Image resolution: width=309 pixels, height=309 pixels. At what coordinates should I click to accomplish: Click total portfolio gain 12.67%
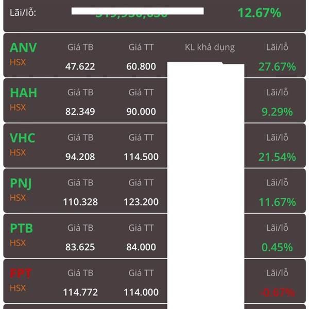pyautogui.click(x=260, y=13)
